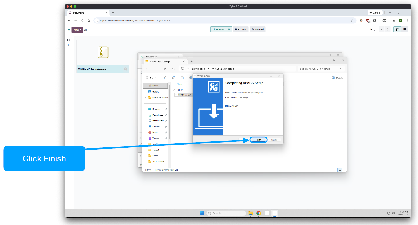Bookmark this page with the star icon

pyautogui.click(x=352, y=21)
